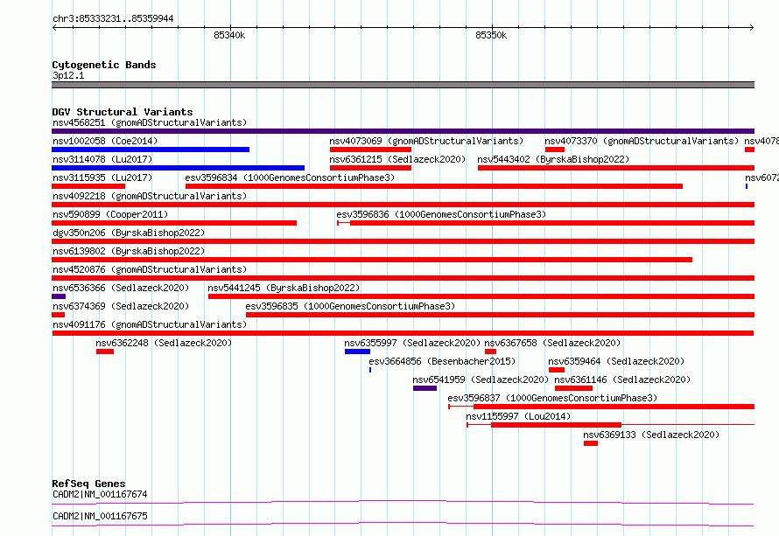Click the DGV Structural Variants track heading
This screenshot has width=779, height=536.
click(x=123, y=112)
